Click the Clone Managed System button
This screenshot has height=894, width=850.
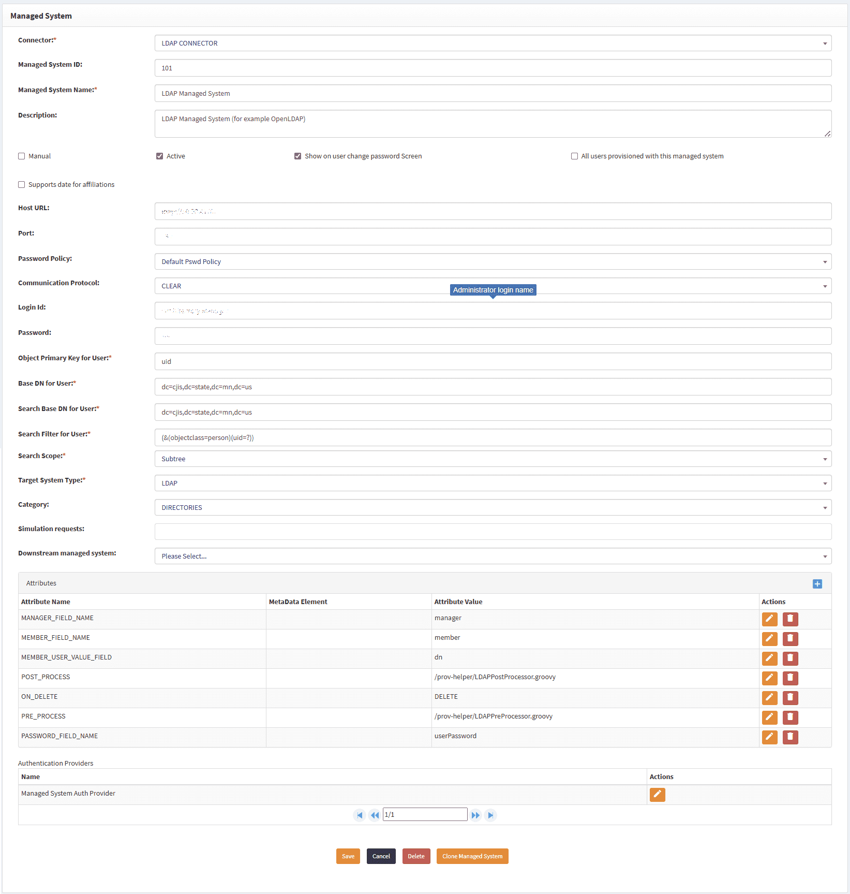[472, 856]
